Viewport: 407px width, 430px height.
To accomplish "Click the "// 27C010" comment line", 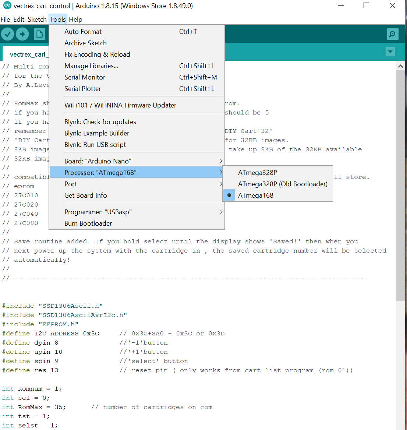I will click(x=20, y=195).
